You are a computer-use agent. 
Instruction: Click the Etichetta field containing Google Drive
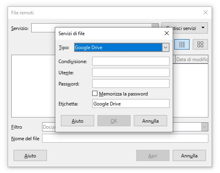(131, 103)
